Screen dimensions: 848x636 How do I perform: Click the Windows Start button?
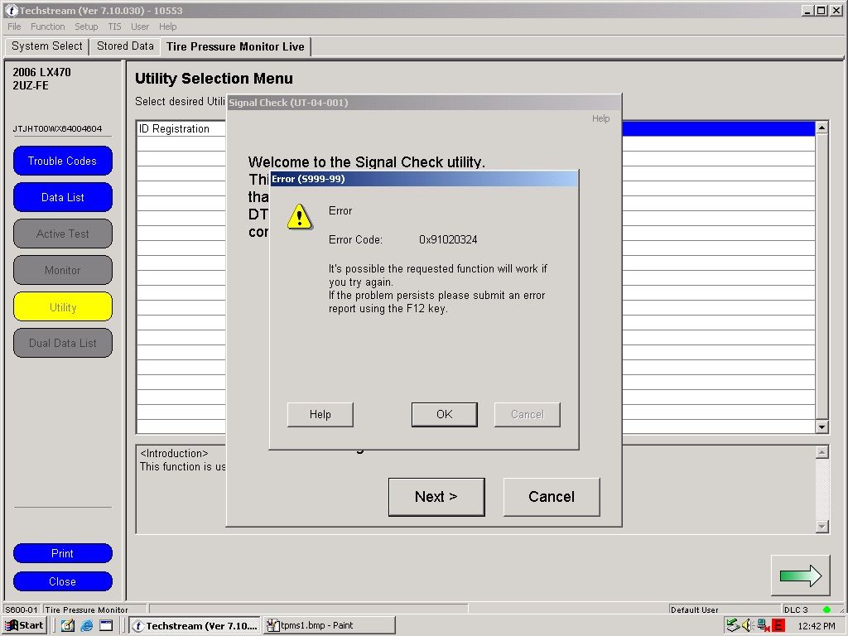(x=25, y=626)
